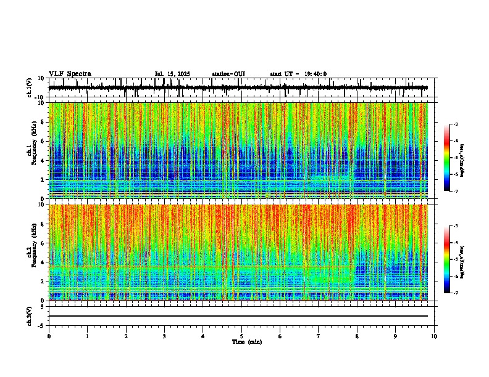Click time axis tick label "6"
The height and width of the screenshot is (377, 489).
(x=280, y=336)
